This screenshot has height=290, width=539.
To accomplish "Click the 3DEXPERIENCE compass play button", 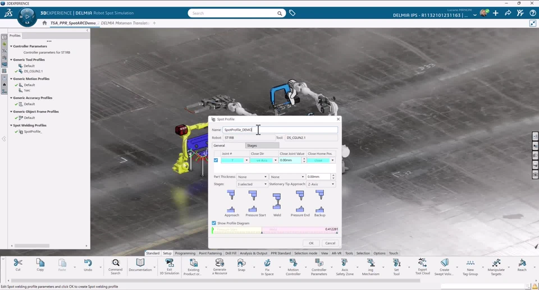I will pos(27,16).
